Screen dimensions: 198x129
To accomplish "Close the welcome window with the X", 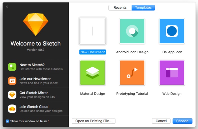I will pyautogui.click(x=7, y=6).
